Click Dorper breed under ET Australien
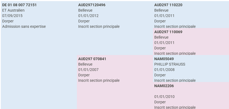 tap(8, 21)
